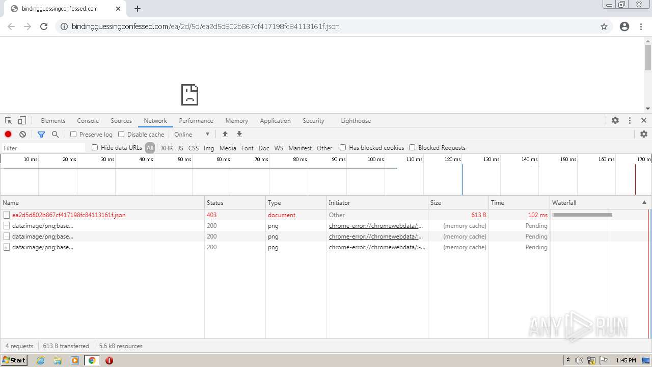Bookmark this page with the star
652x367 pixels.
[x=604, y=27]
